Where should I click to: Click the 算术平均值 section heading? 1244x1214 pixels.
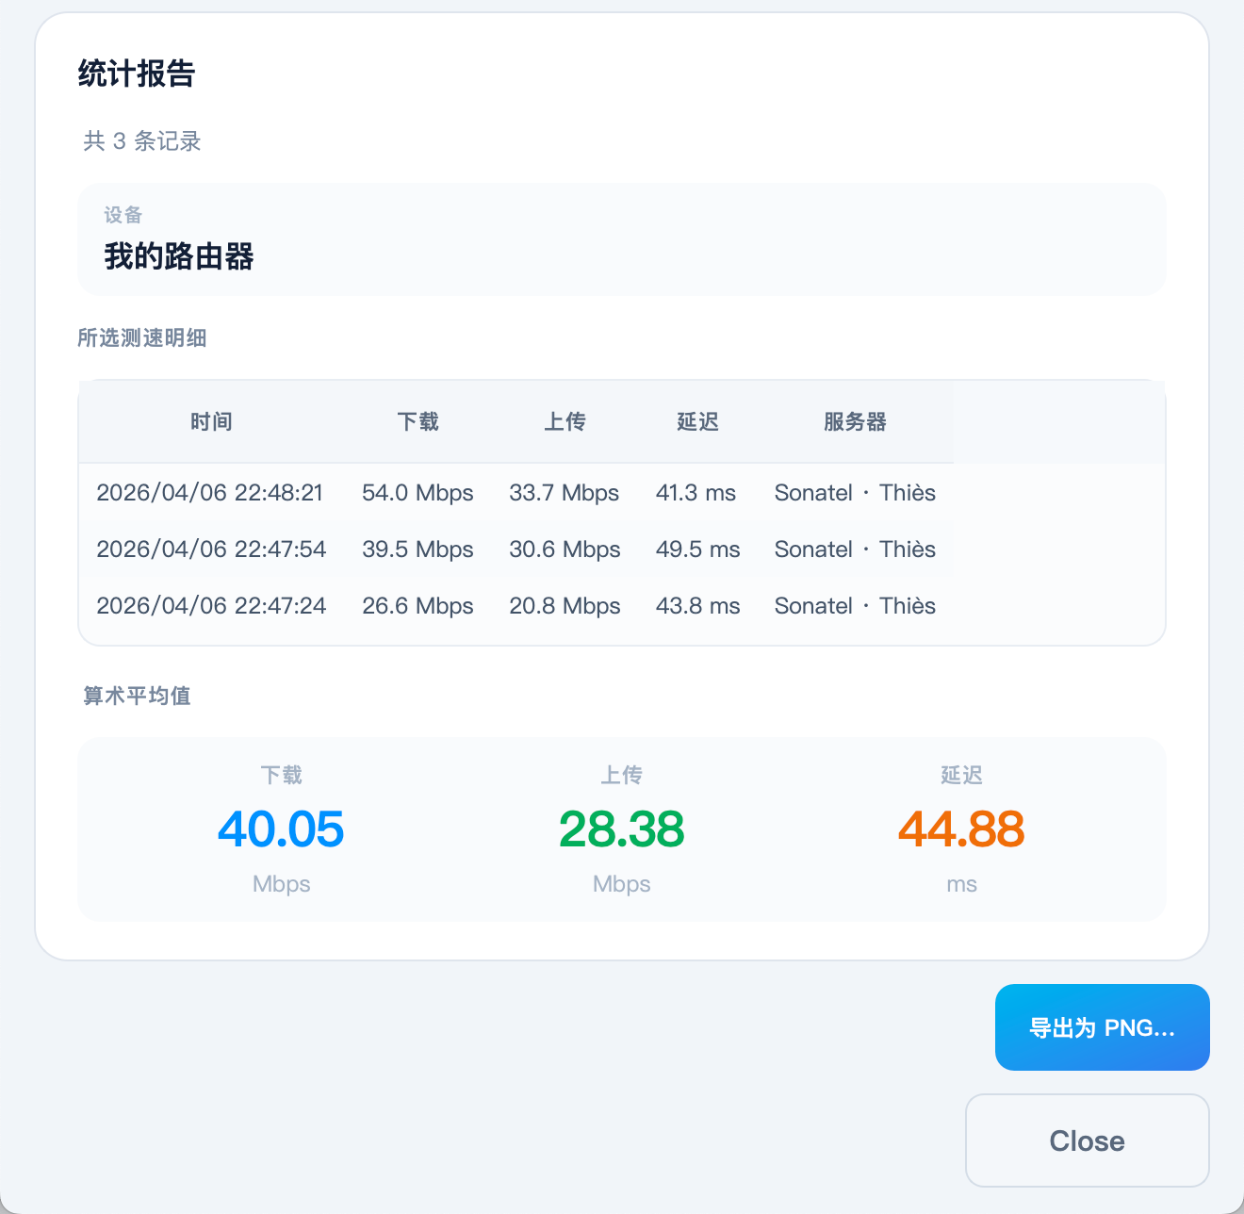[x=137, y=696]
